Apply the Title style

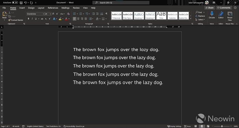point(161,16)
